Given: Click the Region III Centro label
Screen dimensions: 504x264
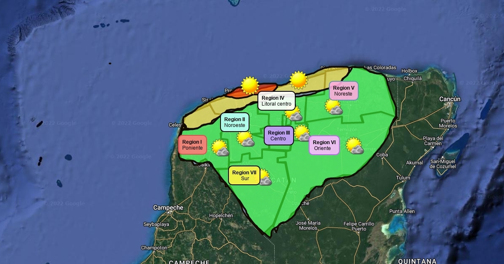Looking at the screenshot, I should [278, 135].
